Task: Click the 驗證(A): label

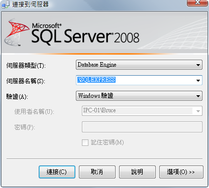Action: pos(17,97)
